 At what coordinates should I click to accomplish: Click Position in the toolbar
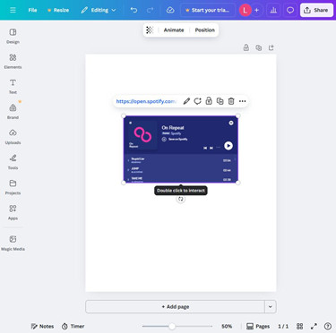[x=205, y=30]
